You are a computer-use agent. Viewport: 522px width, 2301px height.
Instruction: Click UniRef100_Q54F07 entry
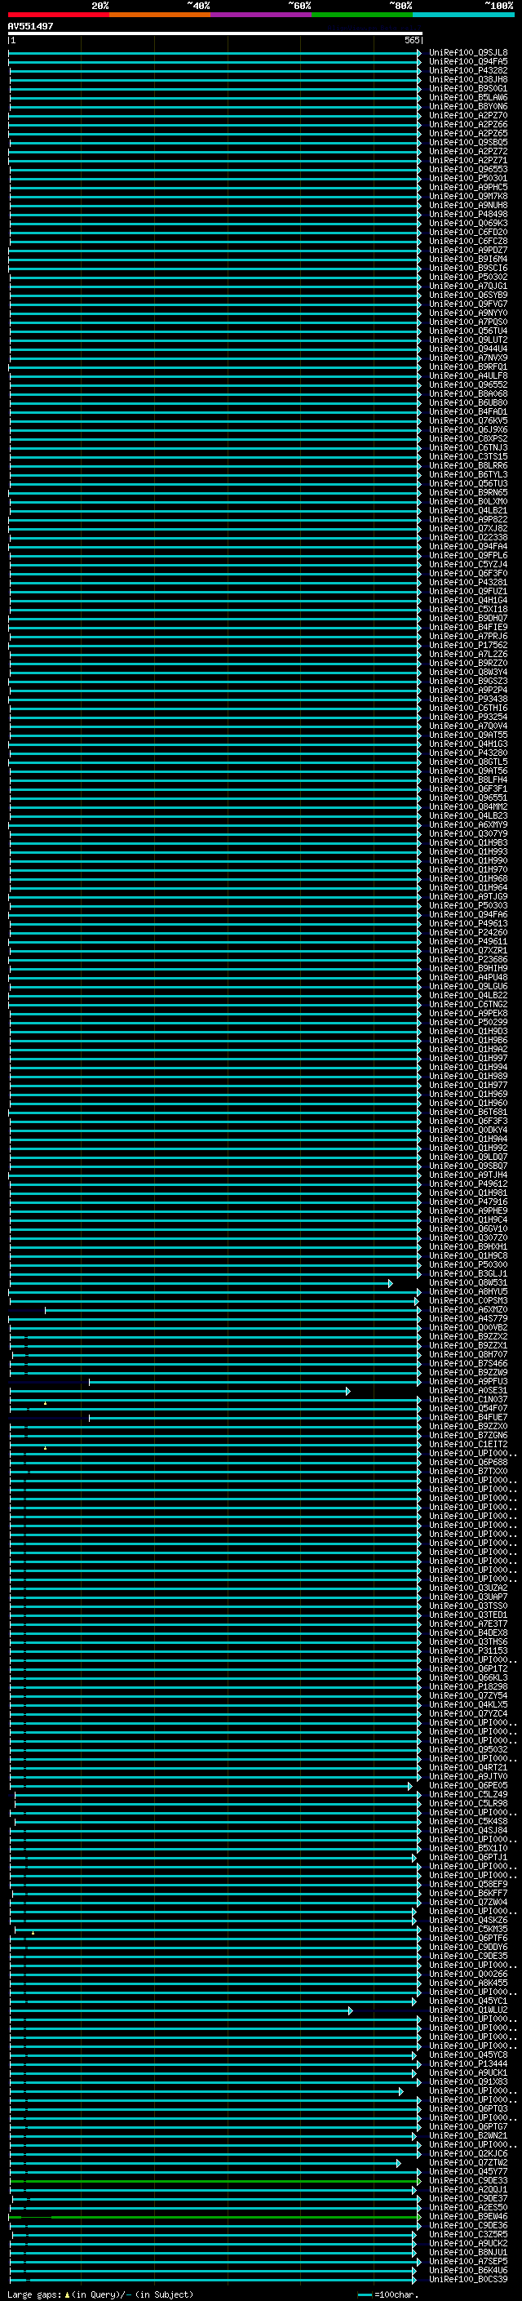coord(468,1409)
